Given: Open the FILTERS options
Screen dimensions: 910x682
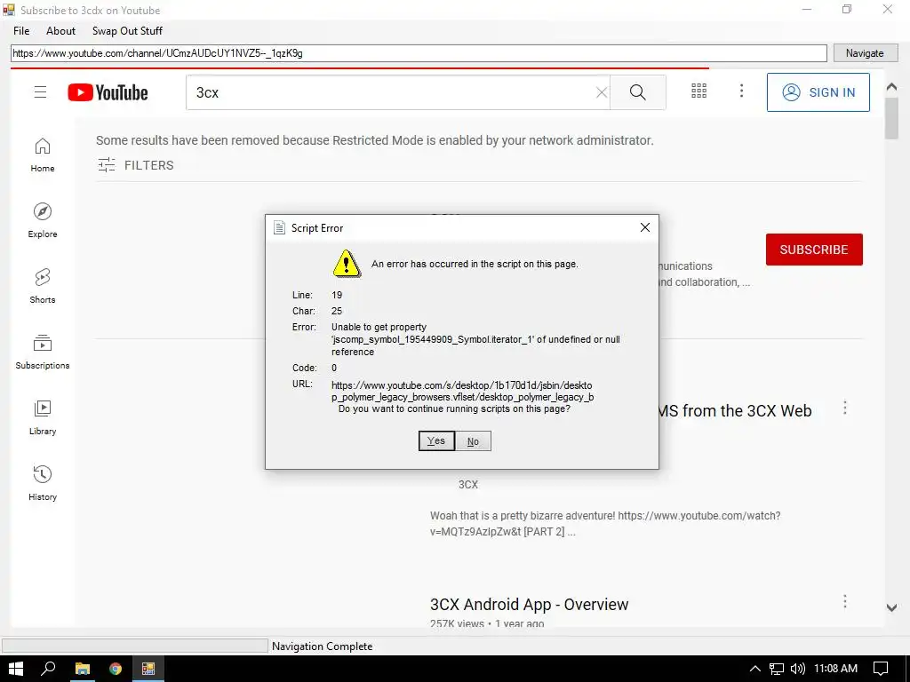Looking at the screenshot, I should [x=136, y=165].
